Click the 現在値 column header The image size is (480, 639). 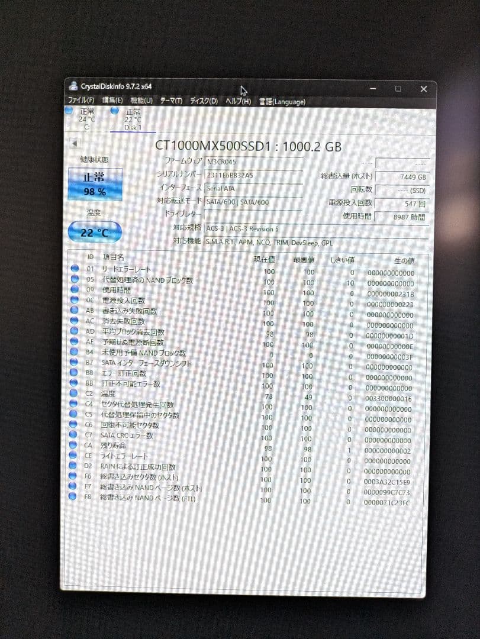(x=264, y=259)
